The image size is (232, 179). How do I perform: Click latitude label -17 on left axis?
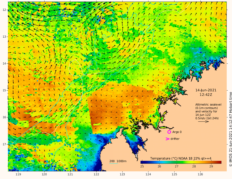coord(3,144)
